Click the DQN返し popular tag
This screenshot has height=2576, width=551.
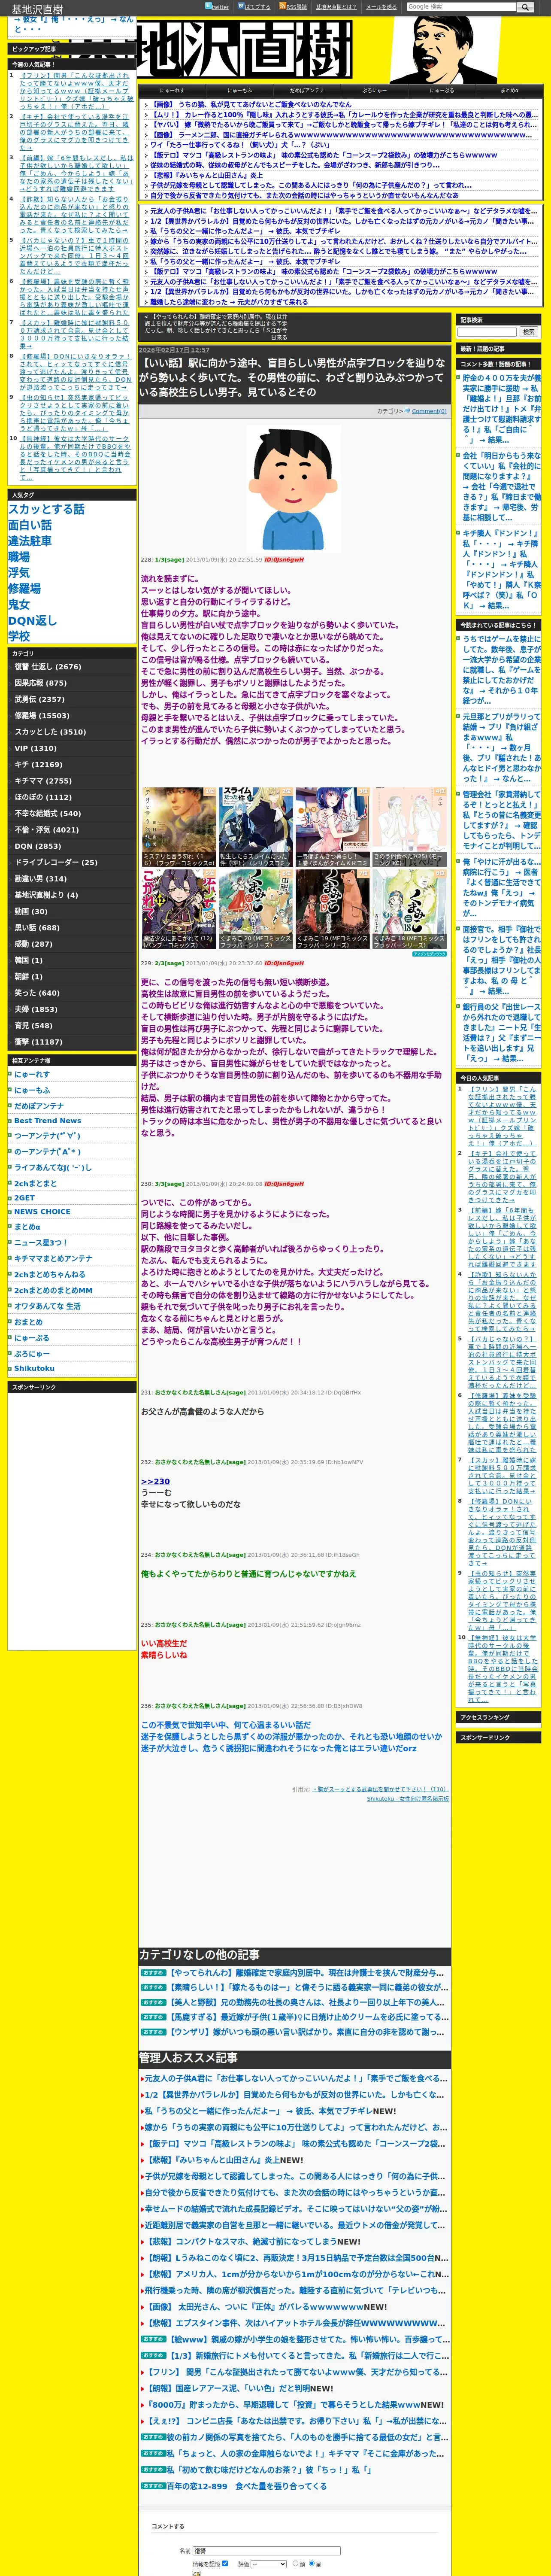coord(33,620)
